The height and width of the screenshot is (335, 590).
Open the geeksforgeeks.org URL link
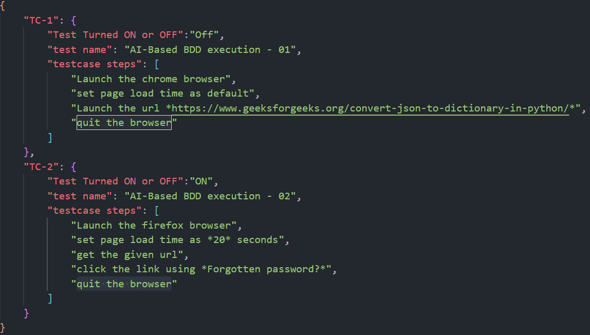click(370, 108)
